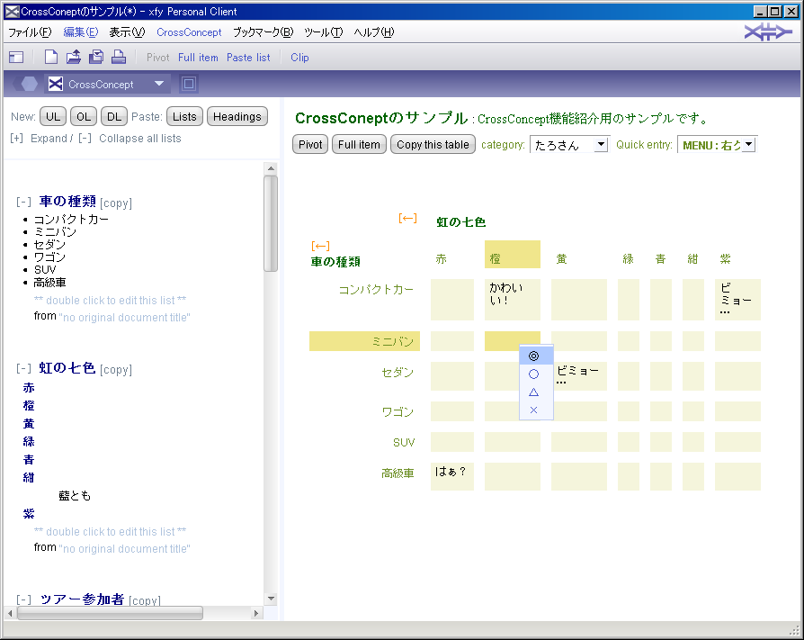Screen dimensions: 804x640
Task: Click Clip in the top toolbar
Action: tap(299, 58)
